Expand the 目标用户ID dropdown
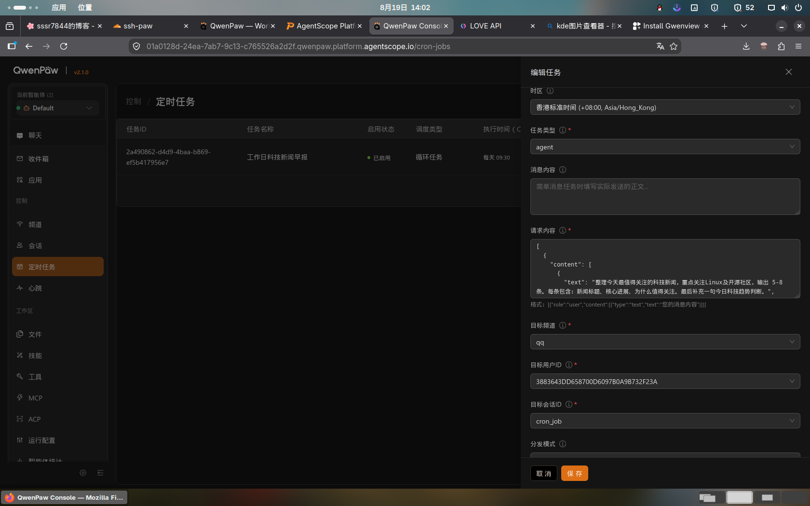Image resolution: width=810 pixels, height=506 pixels. [665, 381]
